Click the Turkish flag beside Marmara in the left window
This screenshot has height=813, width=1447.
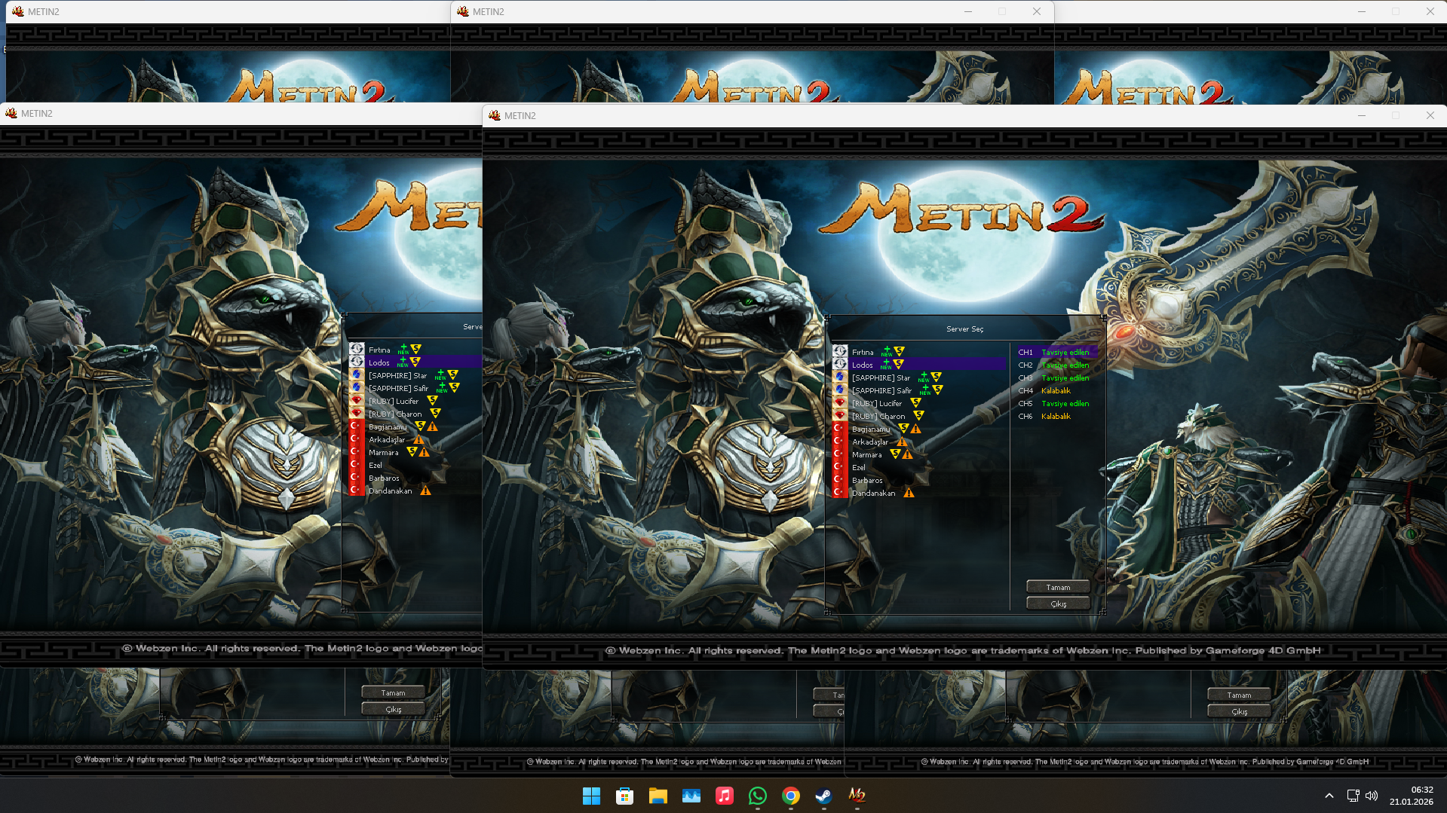[x=357, y=452]
